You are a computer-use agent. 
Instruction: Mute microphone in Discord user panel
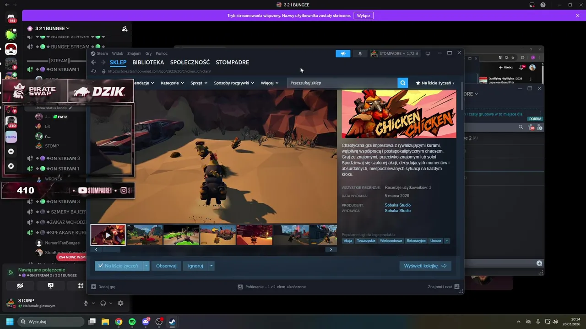pos(86,303)
